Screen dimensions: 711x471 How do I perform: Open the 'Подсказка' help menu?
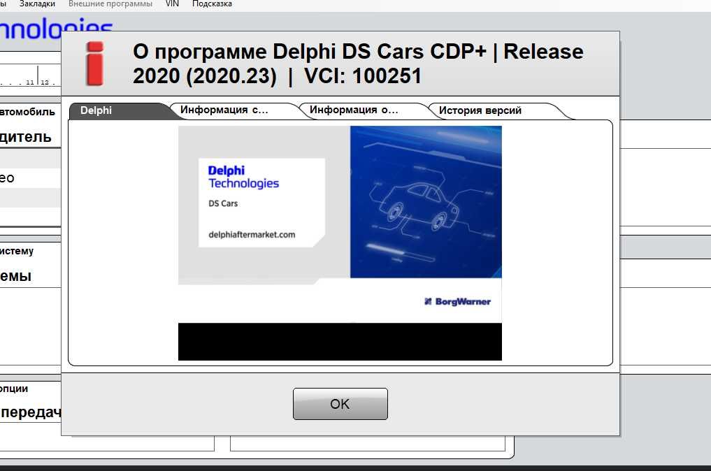click(212, 4)
